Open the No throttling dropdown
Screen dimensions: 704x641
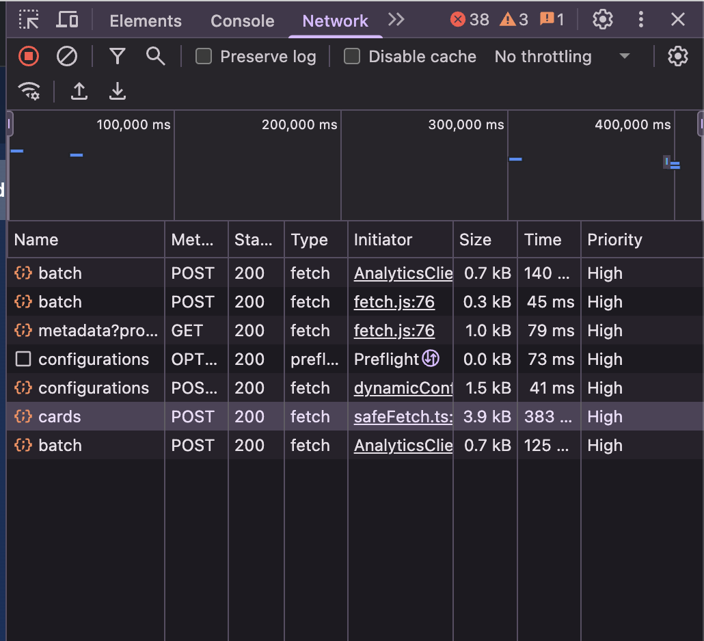[x=563, y=57]
